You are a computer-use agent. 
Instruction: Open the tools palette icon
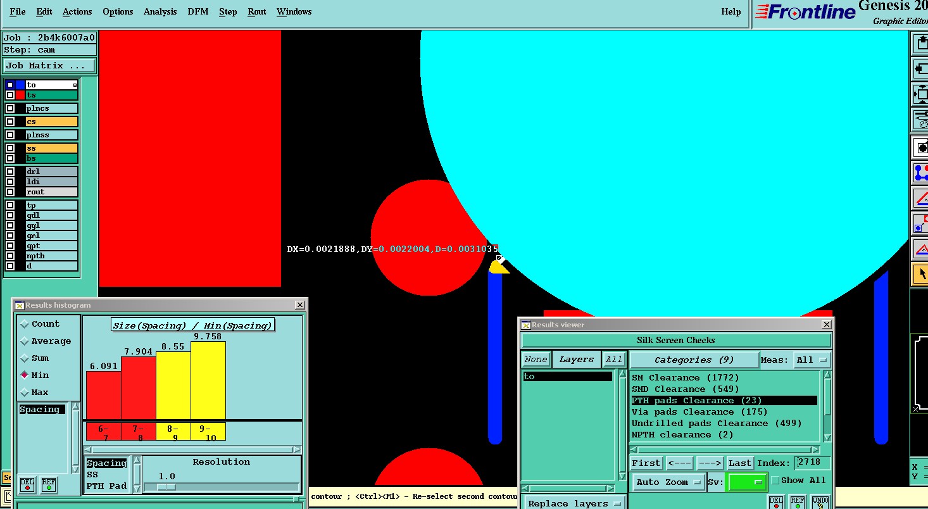click(920, 120)
